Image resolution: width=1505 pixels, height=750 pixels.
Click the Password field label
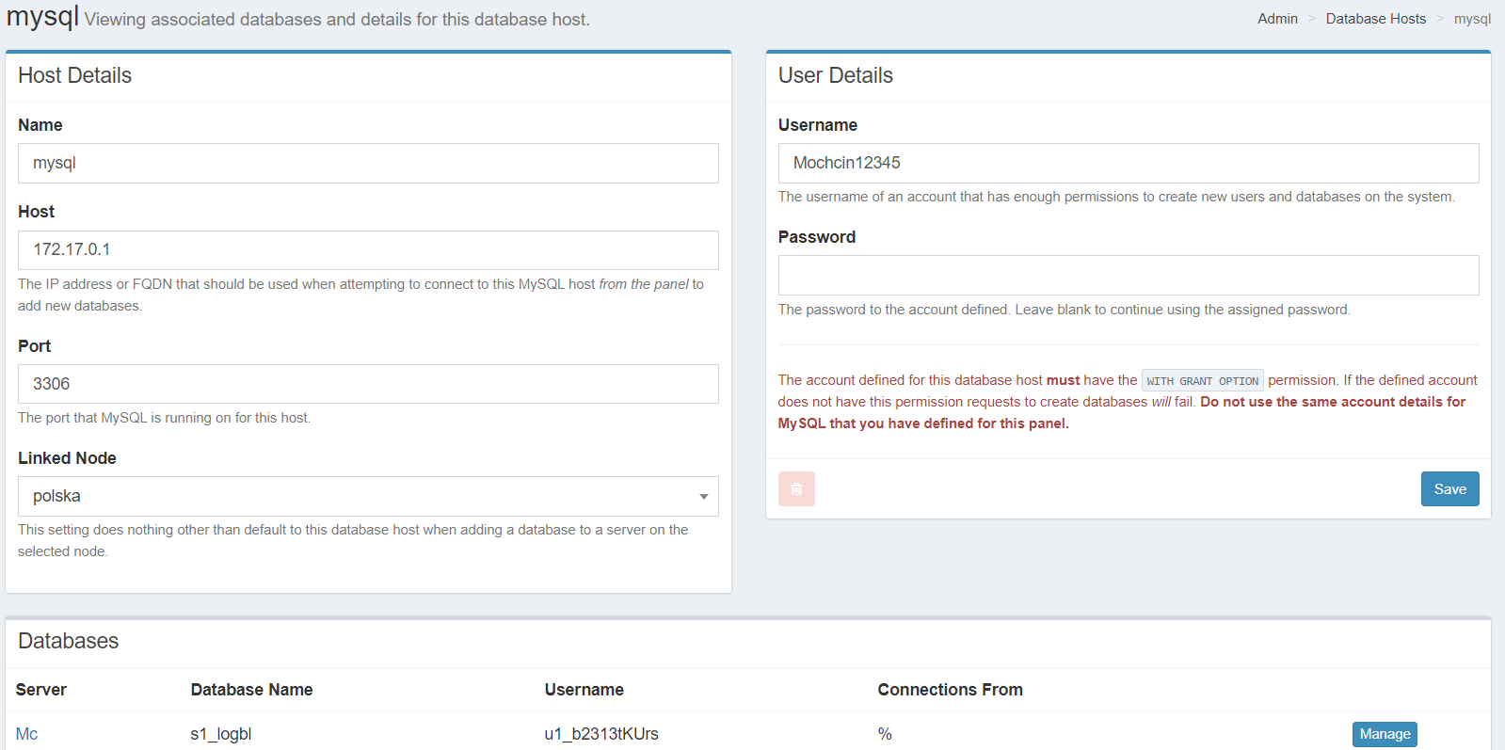click(x=816, y=237)
